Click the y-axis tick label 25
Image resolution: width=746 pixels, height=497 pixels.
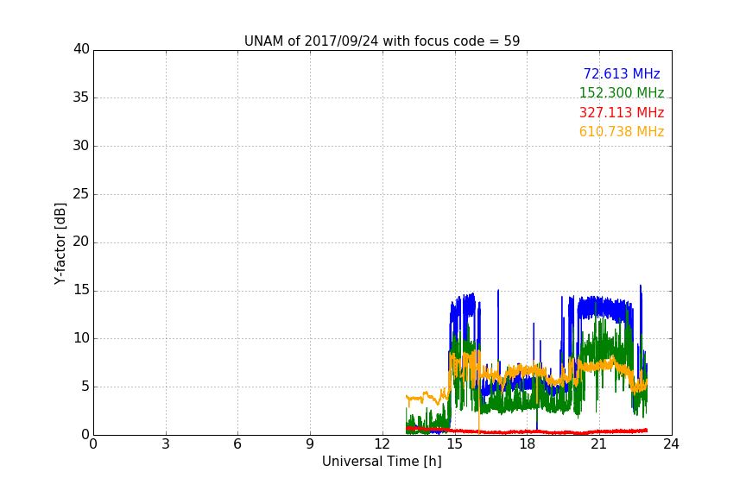click(81, 194)
